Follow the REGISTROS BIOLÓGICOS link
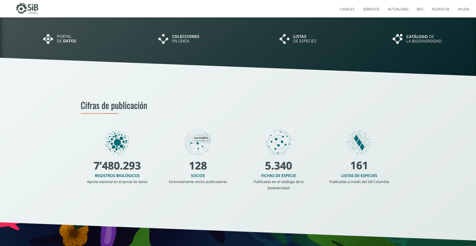The image size is (476, 246). [x=117, y=176]
